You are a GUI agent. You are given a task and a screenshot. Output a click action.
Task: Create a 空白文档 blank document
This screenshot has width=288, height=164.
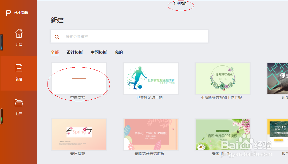point(79,79)
